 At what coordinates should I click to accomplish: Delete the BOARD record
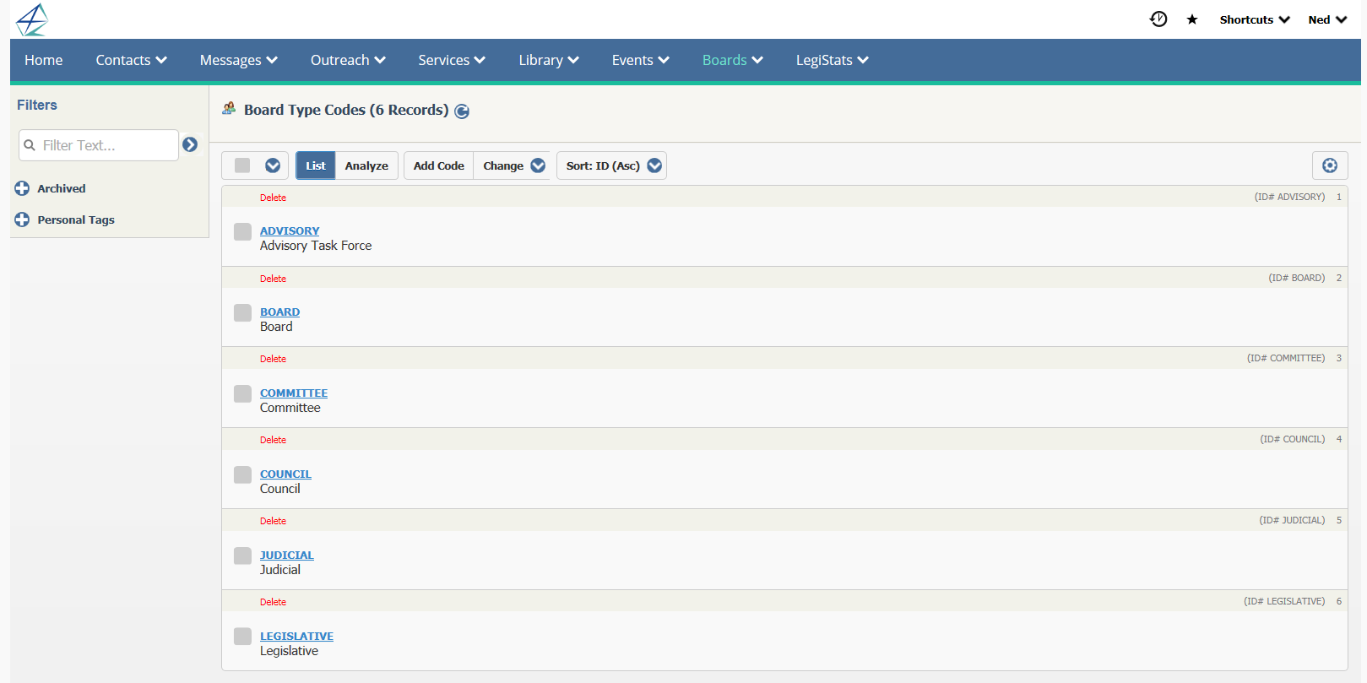[x=273, y=279]
